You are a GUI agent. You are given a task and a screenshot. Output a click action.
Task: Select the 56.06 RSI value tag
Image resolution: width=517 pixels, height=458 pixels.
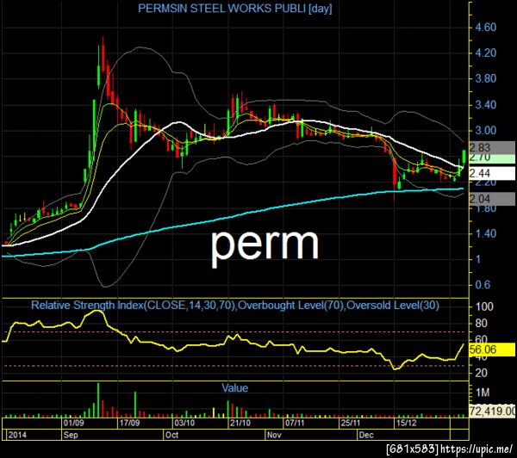point(492,350)
